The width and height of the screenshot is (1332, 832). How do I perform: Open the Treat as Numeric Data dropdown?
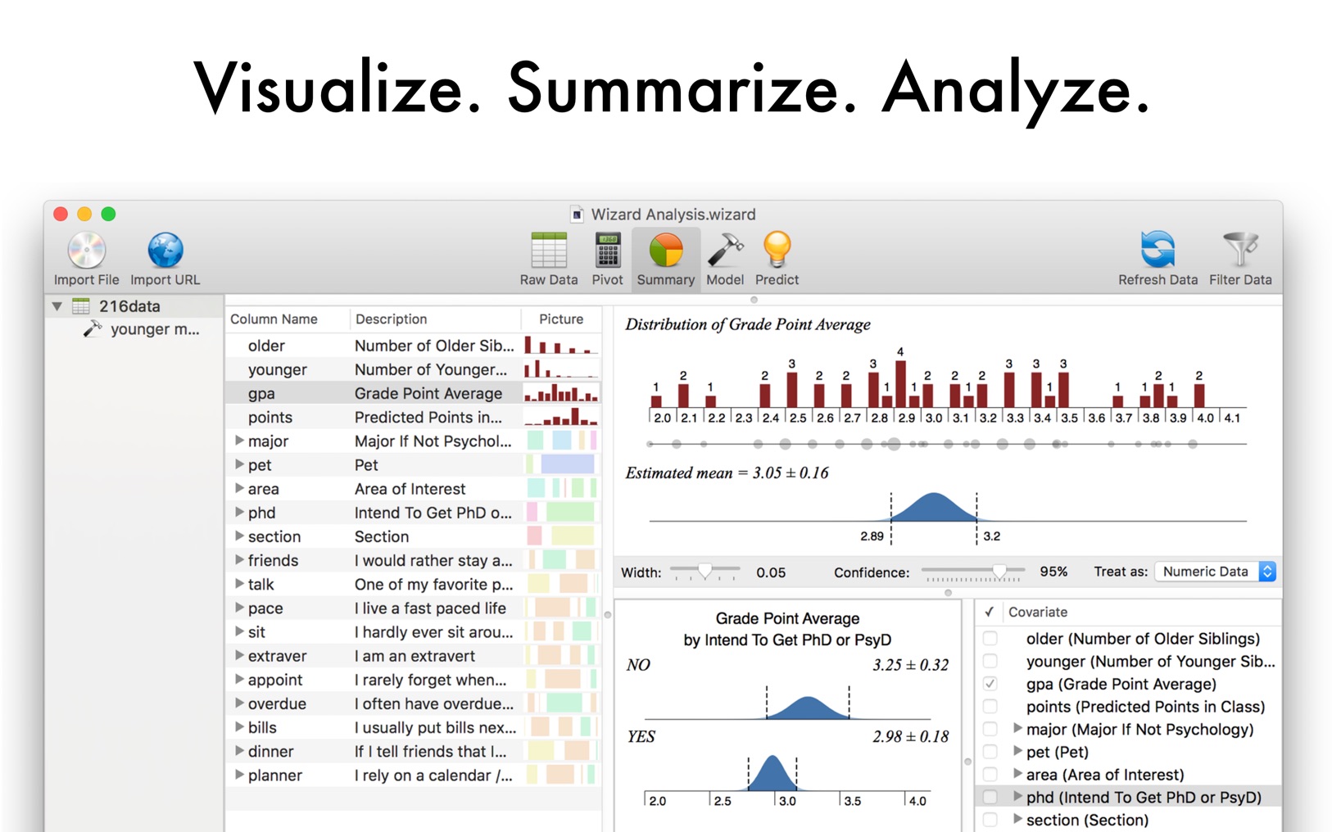point(1215,572)
